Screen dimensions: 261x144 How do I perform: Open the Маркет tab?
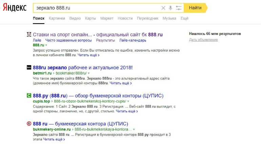(107, 18)
